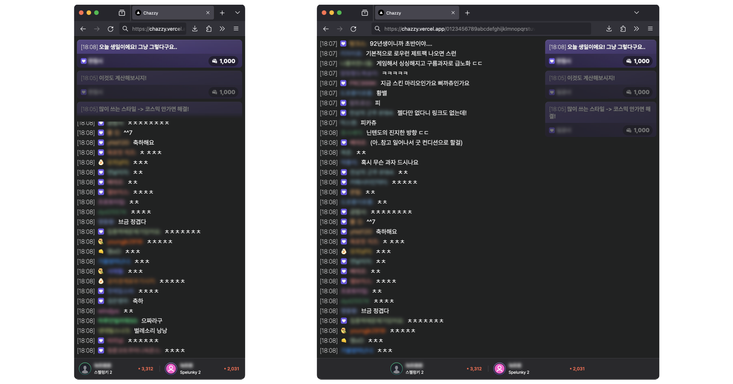Add a new tab in the right window
Image resolution: width=733 pixels, height=384 pixels.
(x=467, y=13)
